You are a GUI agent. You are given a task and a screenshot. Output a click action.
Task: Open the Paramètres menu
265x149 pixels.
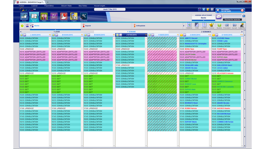(49, 6)
